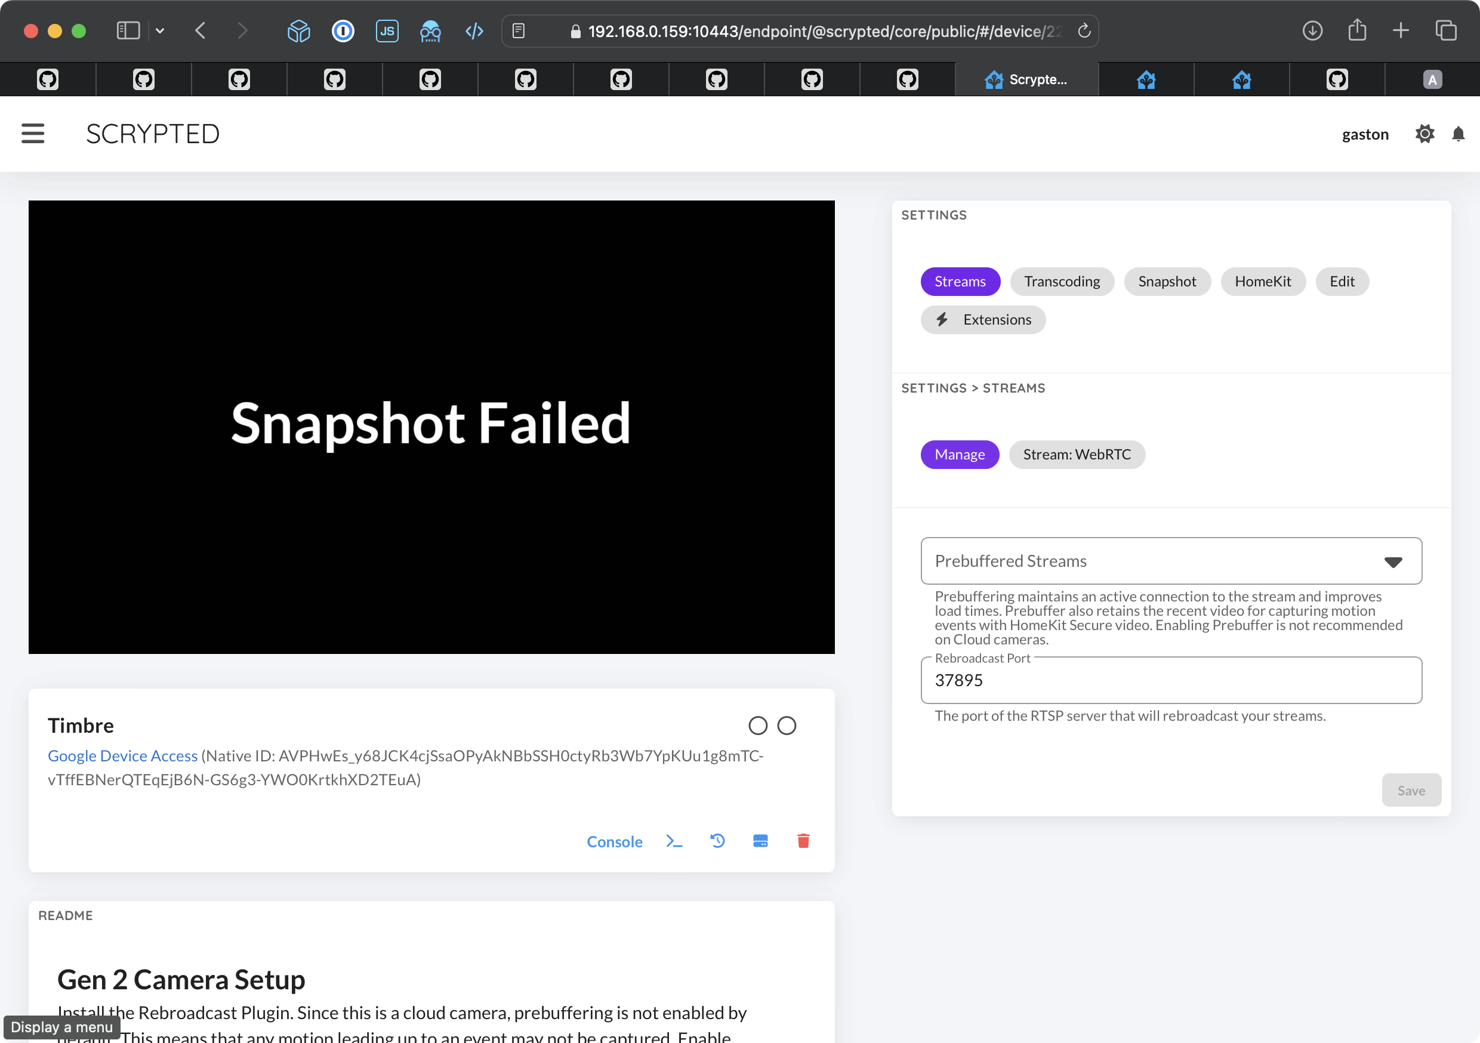Open notifications with the bell icon
This screenshot has width=1480, height=1043.
pos(1459,134)
